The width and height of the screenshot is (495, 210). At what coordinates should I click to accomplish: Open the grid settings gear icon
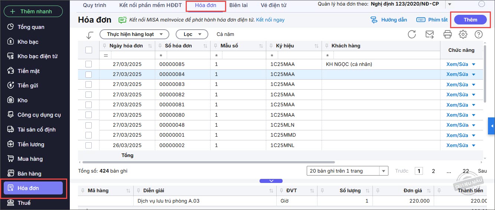pyautogui.click(x=463, y=34)
